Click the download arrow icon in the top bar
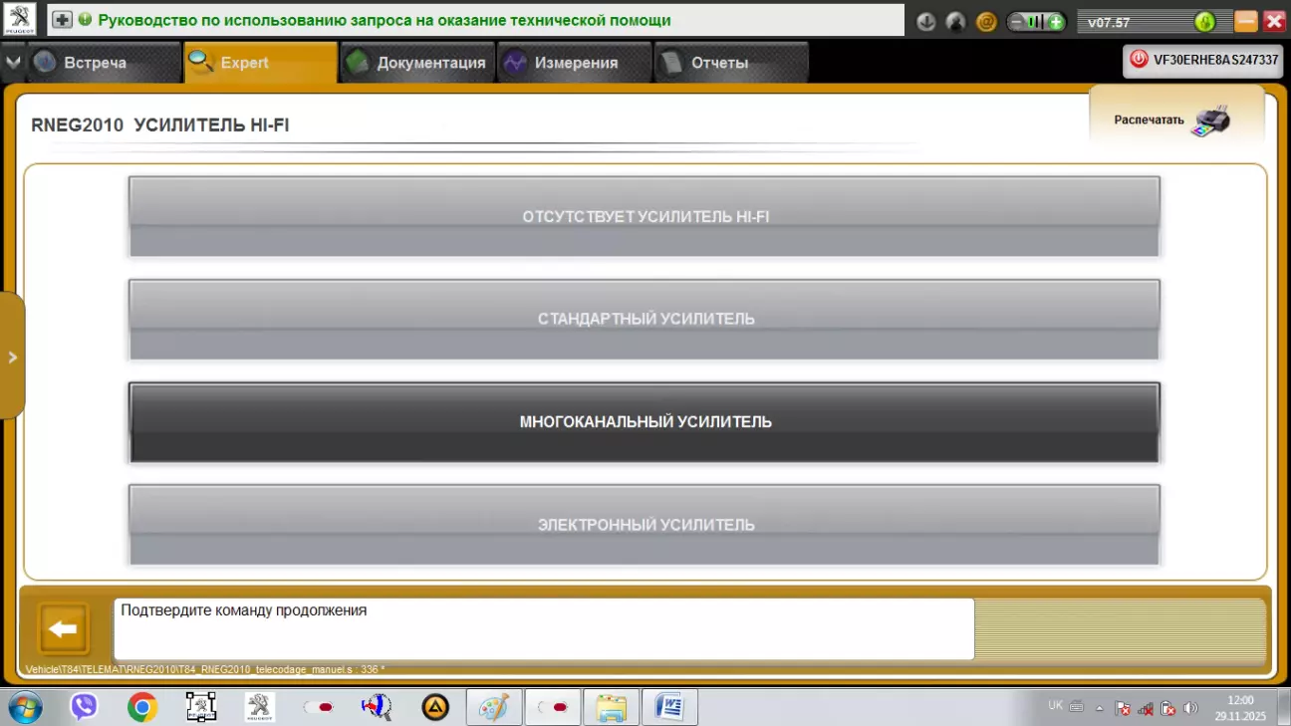Image resolution: width=1291 pixels, height=726 pixels. click(x=926, y=21)
